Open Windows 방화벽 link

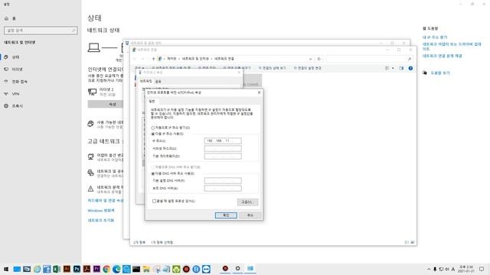[x=101, y=211]
